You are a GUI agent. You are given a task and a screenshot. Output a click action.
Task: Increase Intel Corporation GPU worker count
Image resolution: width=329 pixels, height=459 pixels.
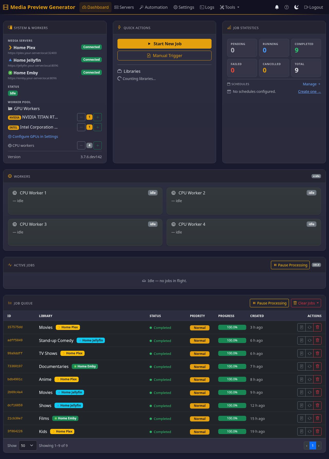(98, 127)
